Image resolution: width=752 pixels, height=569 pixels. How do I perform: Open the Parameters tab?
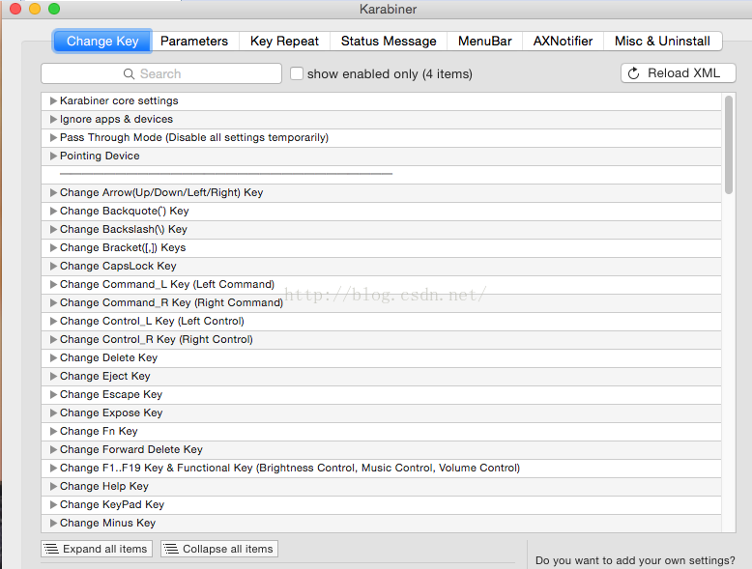194,42
